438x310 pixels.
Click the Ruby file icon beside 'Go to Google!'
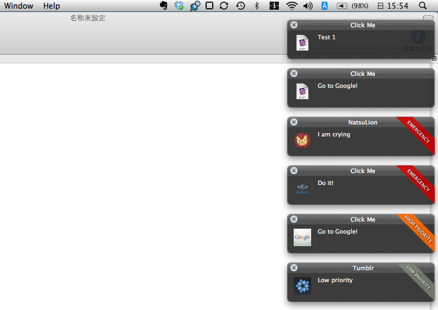coord(302,91)
